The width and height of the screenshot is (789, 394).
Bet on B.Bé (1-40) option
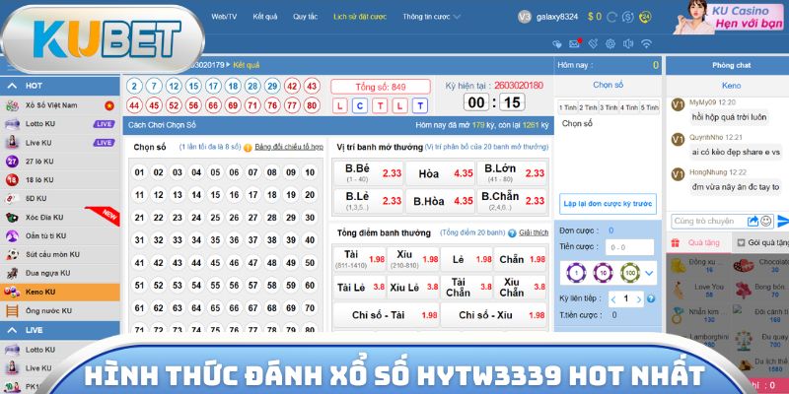click(x=369, y=173)
